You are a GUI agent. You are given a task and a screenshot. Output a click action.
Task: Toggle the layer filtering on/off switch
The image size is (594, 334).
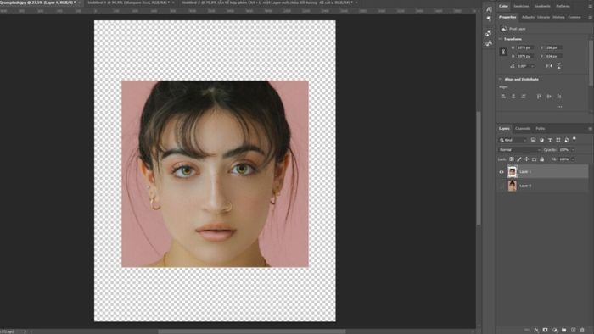pos(574,139)
